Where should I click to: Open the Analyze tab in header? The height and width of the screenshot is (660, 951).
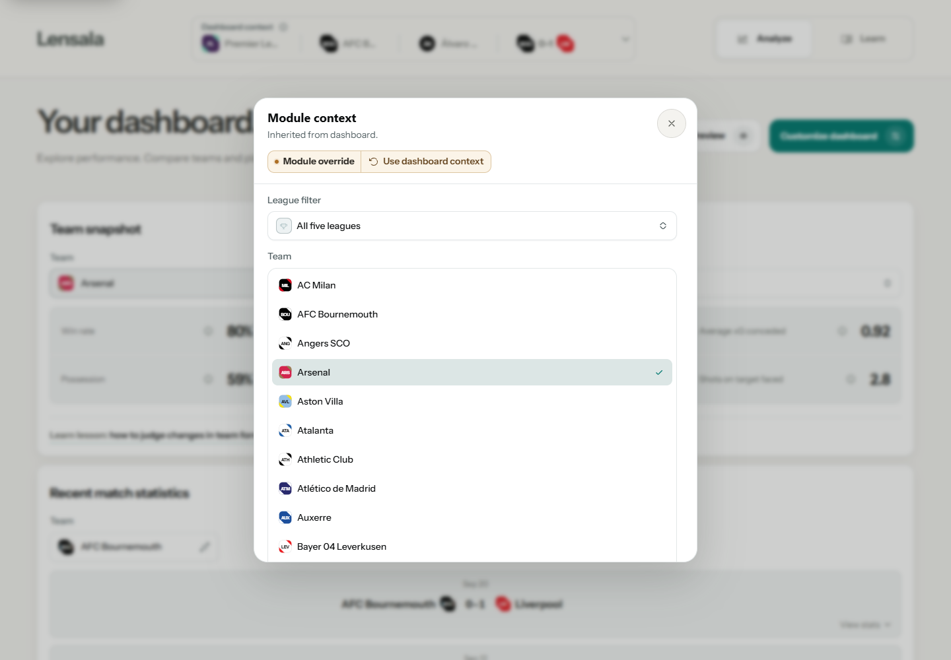[x=765, y=39]
